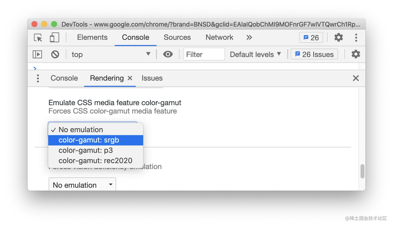Viewport: 393px width, 227px height.
Task: Open the drawer's vertical dots menu
Action: (38, 78)
